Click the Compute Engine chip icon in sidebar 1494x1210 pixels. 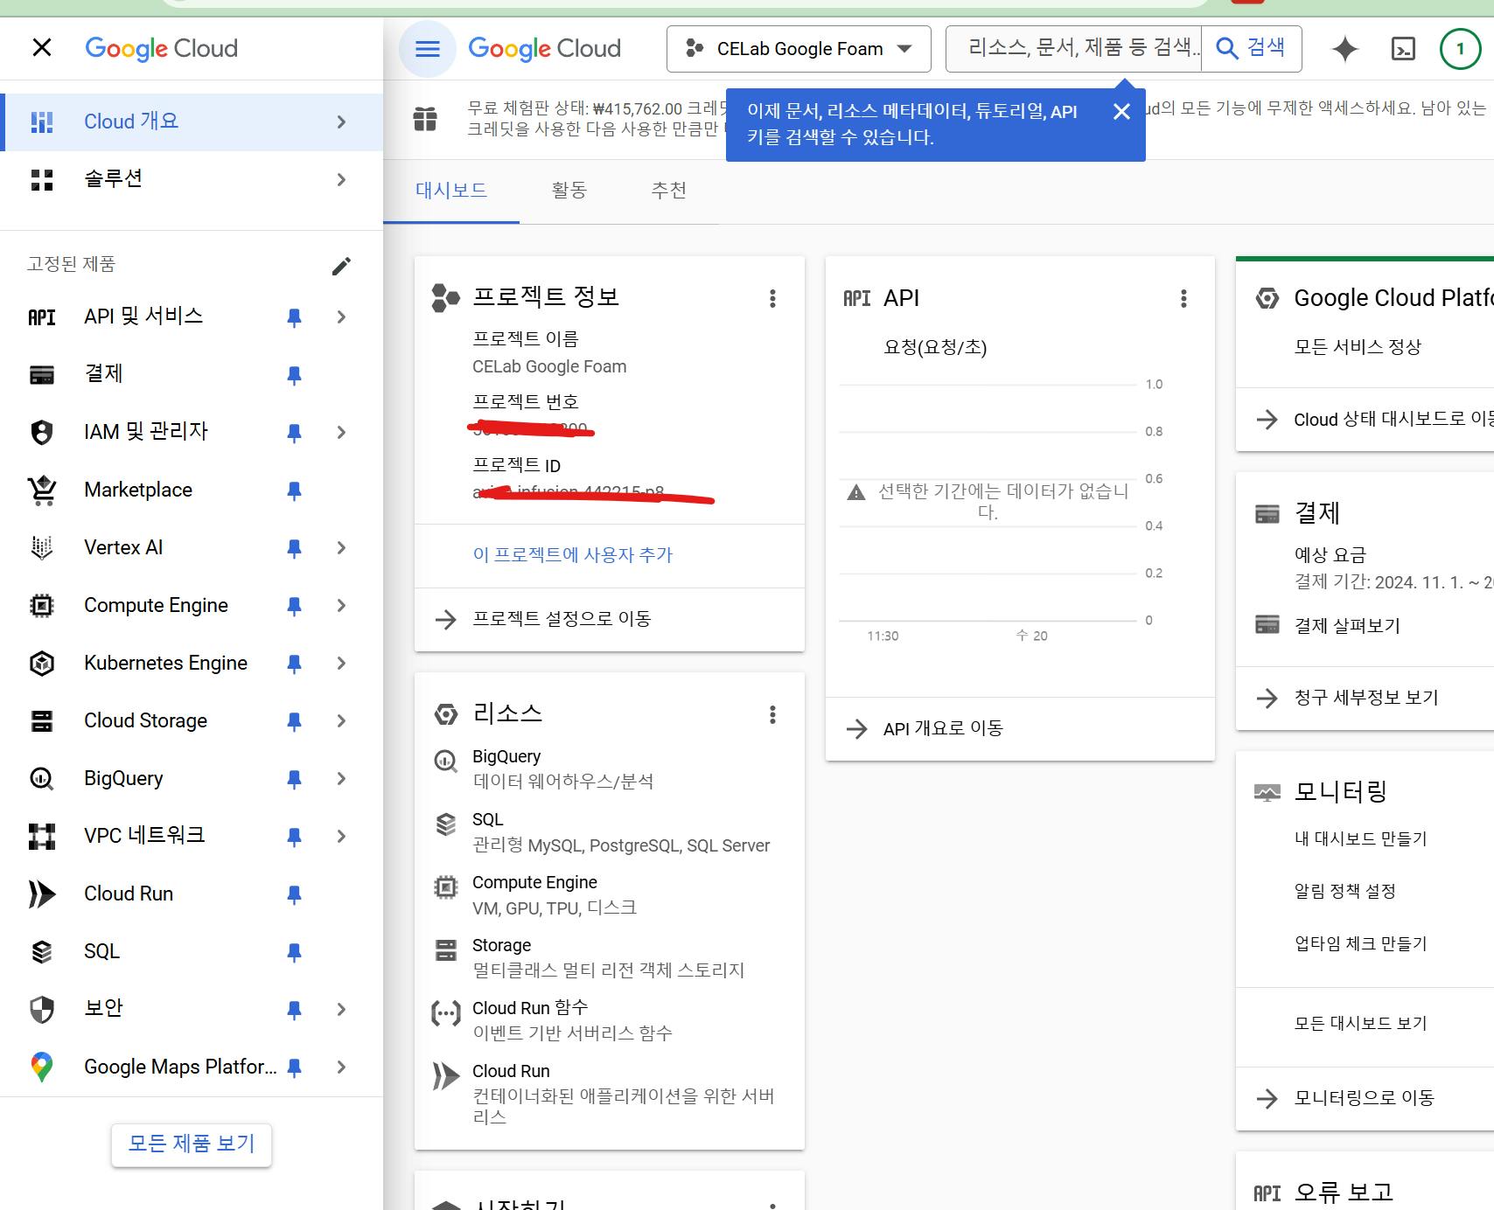click(42, 606)
